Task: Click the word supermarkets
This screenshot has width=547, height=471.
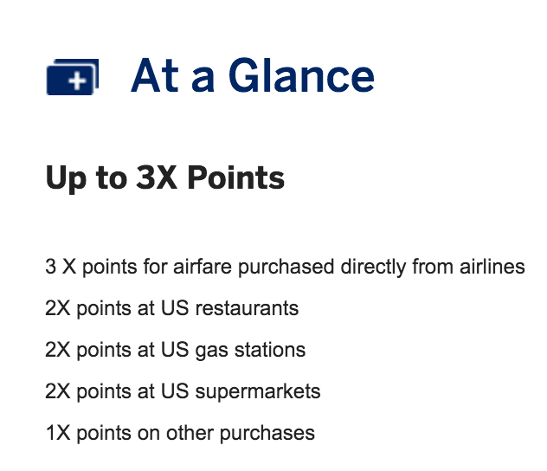Action: [x=258, y=392]
